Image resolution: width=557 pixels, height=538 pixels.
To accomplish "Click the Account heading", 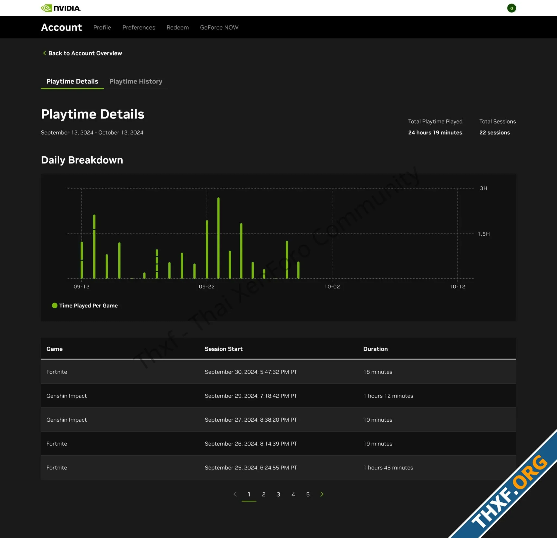I will (61, 27).
